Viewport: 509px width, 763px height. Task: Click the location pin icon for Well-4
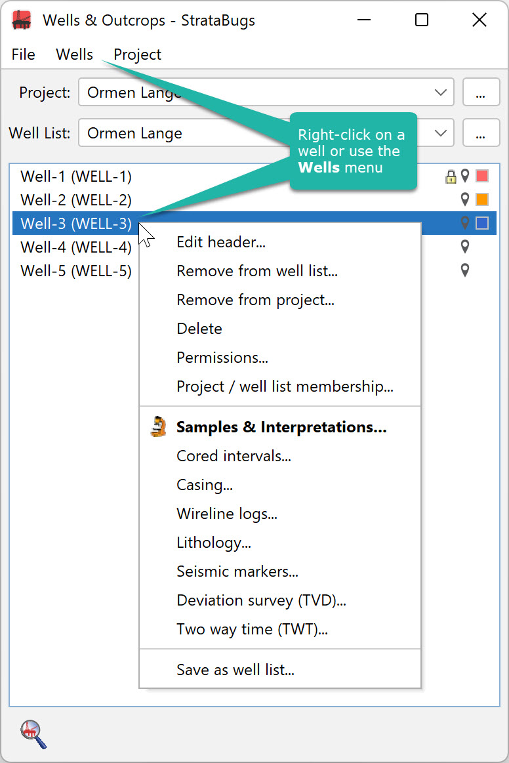(x=465, y=247)
